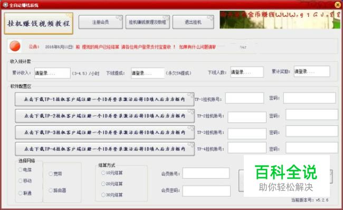Click the 下线提成 field
The height and width of the screenshot is (210, 343).
tap(148, 73)
